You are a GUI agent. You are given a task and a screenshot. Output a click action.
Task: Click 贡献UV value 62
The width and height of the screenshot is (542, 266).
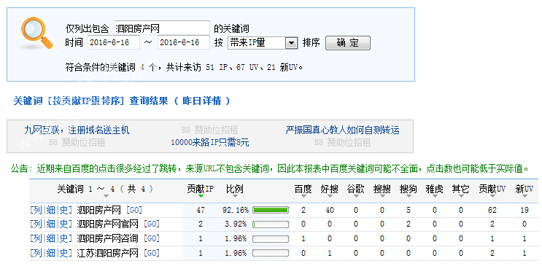(492, 210)
